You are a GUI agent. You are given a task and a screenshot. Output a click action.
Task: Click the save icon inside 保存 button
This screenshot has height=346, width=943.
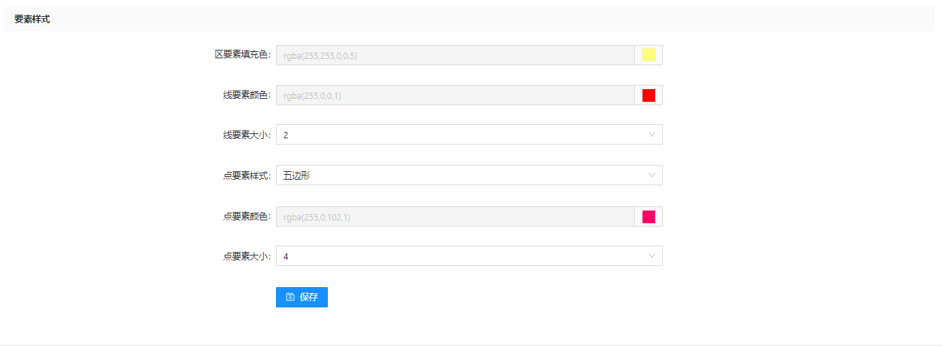point(290,297)
